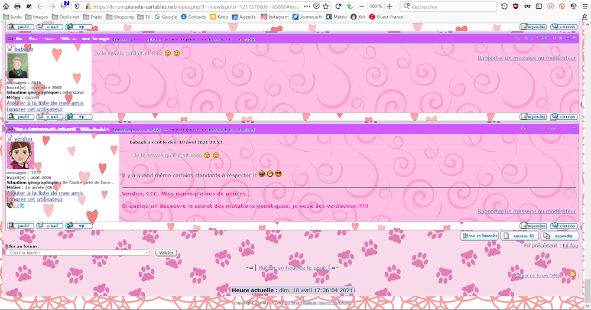This screenshot has height=310, width=591.
Task: Click envelope icon in verdun's profile
Action: 16,205
